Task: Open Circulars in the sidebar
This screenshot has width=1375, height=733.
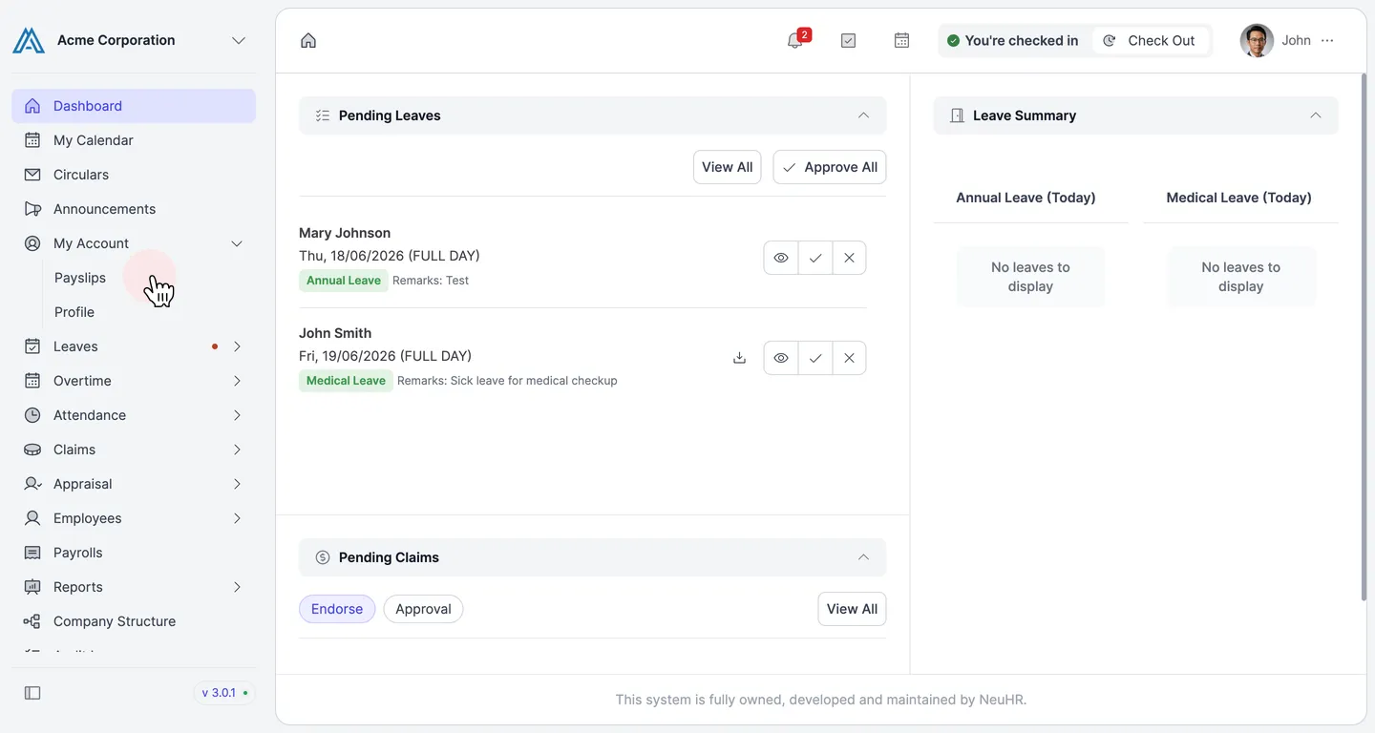Action: [134, 175]
